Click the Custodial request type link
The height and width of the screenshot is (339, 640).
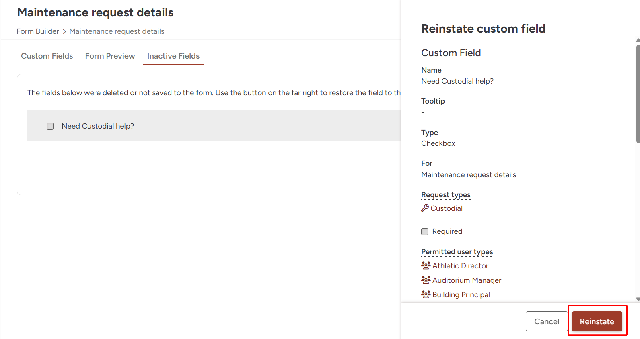pos(447,208)
